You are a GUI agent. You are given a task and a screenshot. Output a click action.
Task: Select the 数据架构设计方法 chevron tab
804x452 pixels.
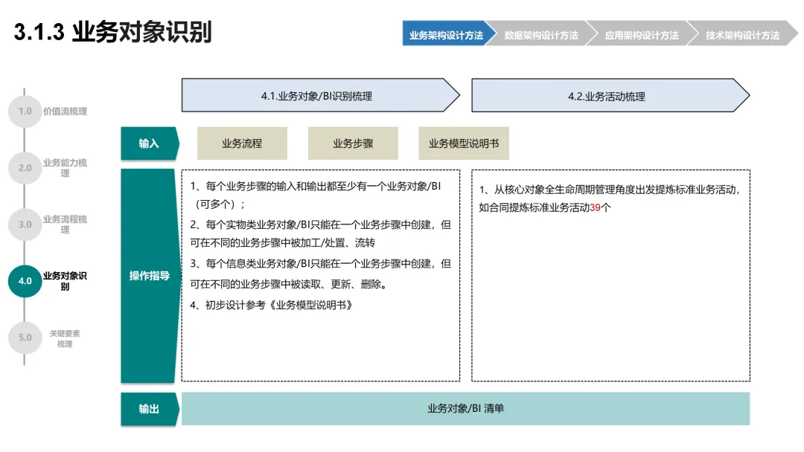coord(541,33)
